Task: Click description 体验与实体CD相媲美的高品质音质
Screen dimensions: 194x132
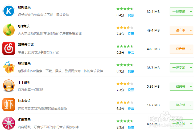Action: (x=42, y=108)
